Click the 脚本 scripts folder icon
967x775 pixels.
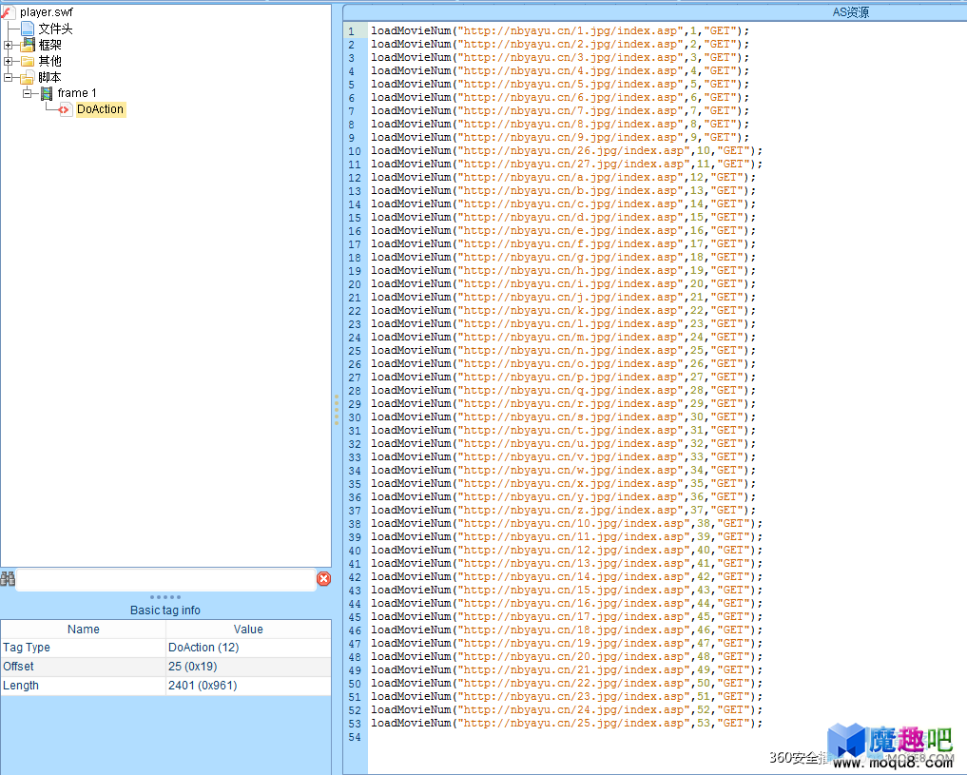28,77
